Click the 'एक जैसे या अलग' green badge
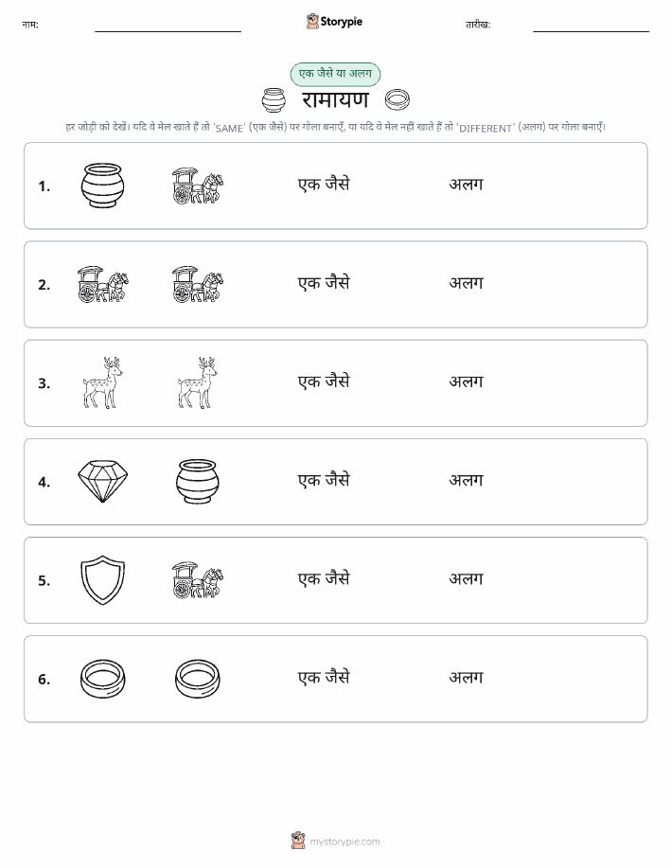671x868 pixels. coord(335,74)
